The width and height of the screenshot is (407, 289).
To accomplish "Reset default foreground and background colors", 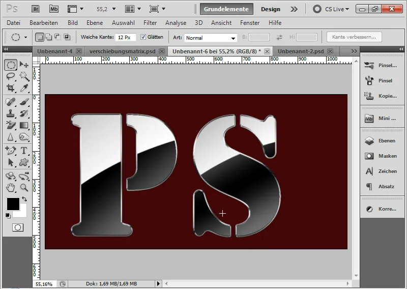I will [8, 216].
